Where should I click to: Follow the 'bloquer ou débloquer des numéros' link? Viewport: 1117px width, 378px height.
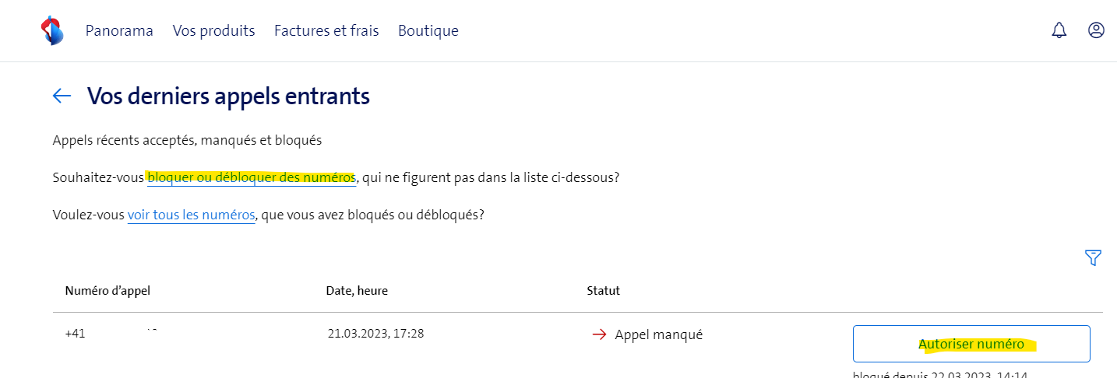[251, 177]
